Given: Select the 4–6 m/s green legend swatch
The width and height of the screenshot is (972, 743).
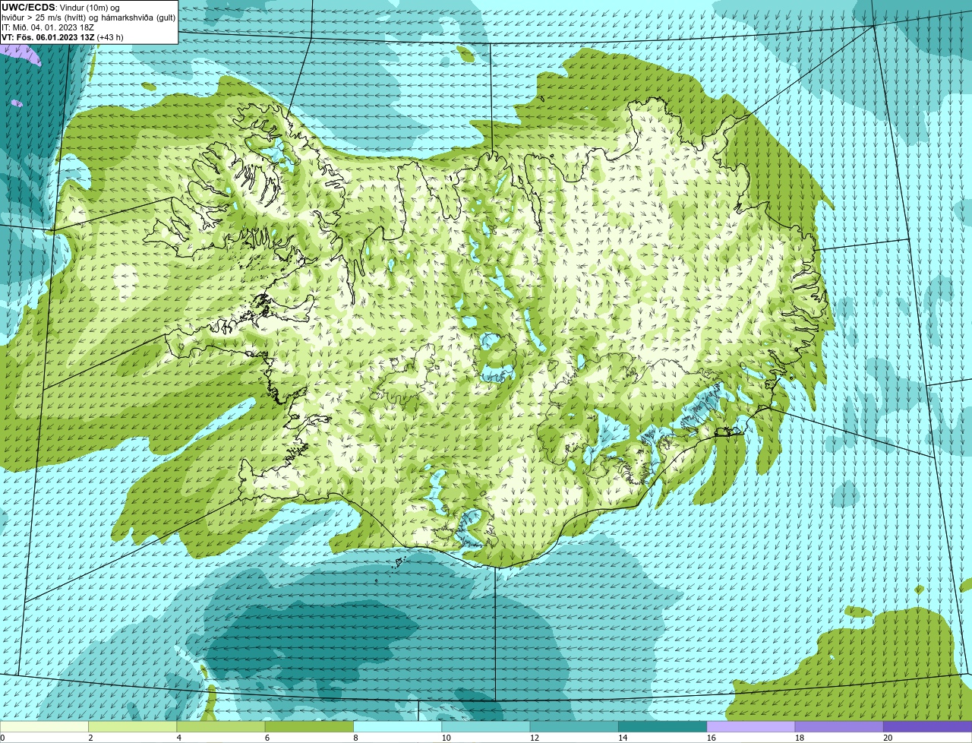Looking at the screenshot, I should click(221, 727).
